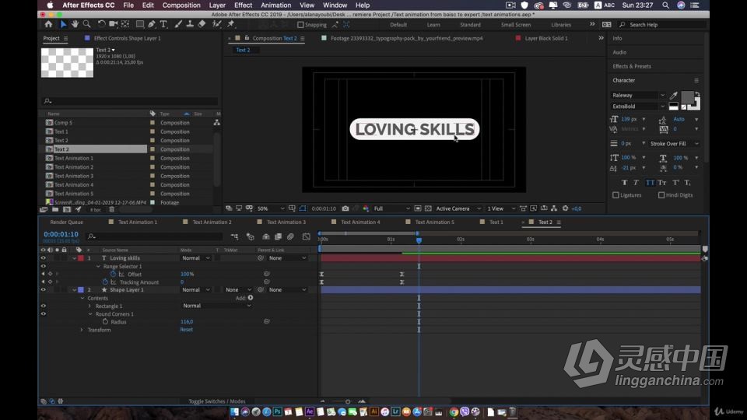
Task: Hide the Shape Layer 1 eye
Action: tap(44, 289)
